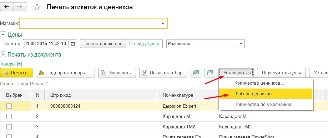Open Подобрать товары selection dialog
328x138 pixels.
pos(65,73)
